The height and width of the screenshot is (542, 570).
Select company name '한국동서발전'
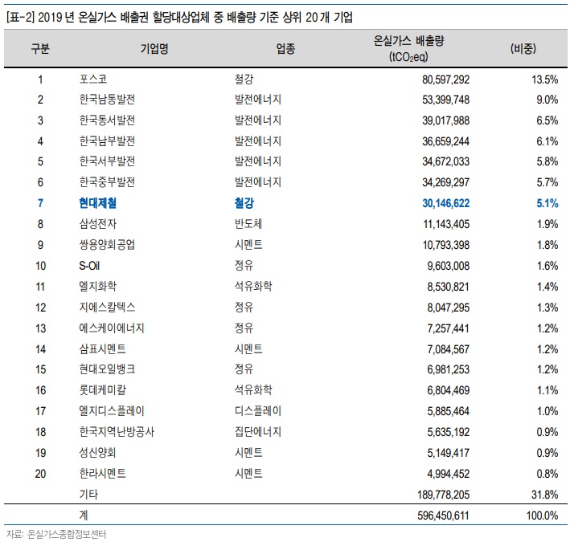(107, 120)
